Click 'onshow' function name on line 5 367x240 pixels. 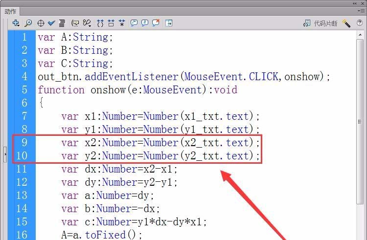108,90
